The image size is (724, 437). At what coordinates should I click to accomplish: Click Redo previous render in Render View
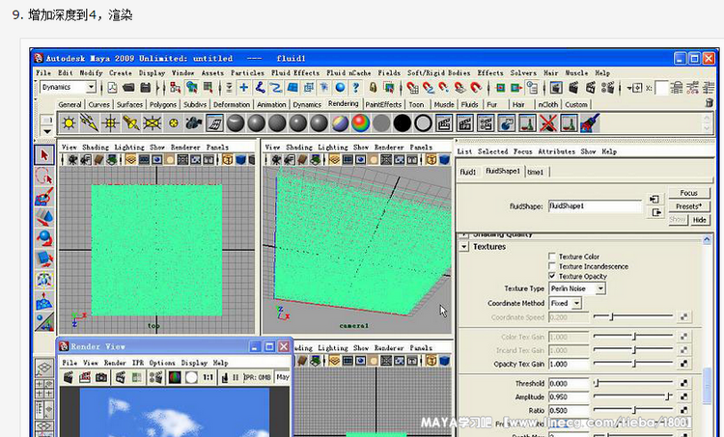coord(69,377)
